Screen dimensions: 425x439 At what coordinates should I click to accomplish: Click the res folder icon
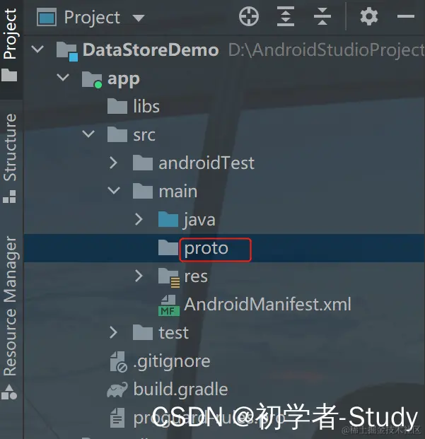[169, 277]
